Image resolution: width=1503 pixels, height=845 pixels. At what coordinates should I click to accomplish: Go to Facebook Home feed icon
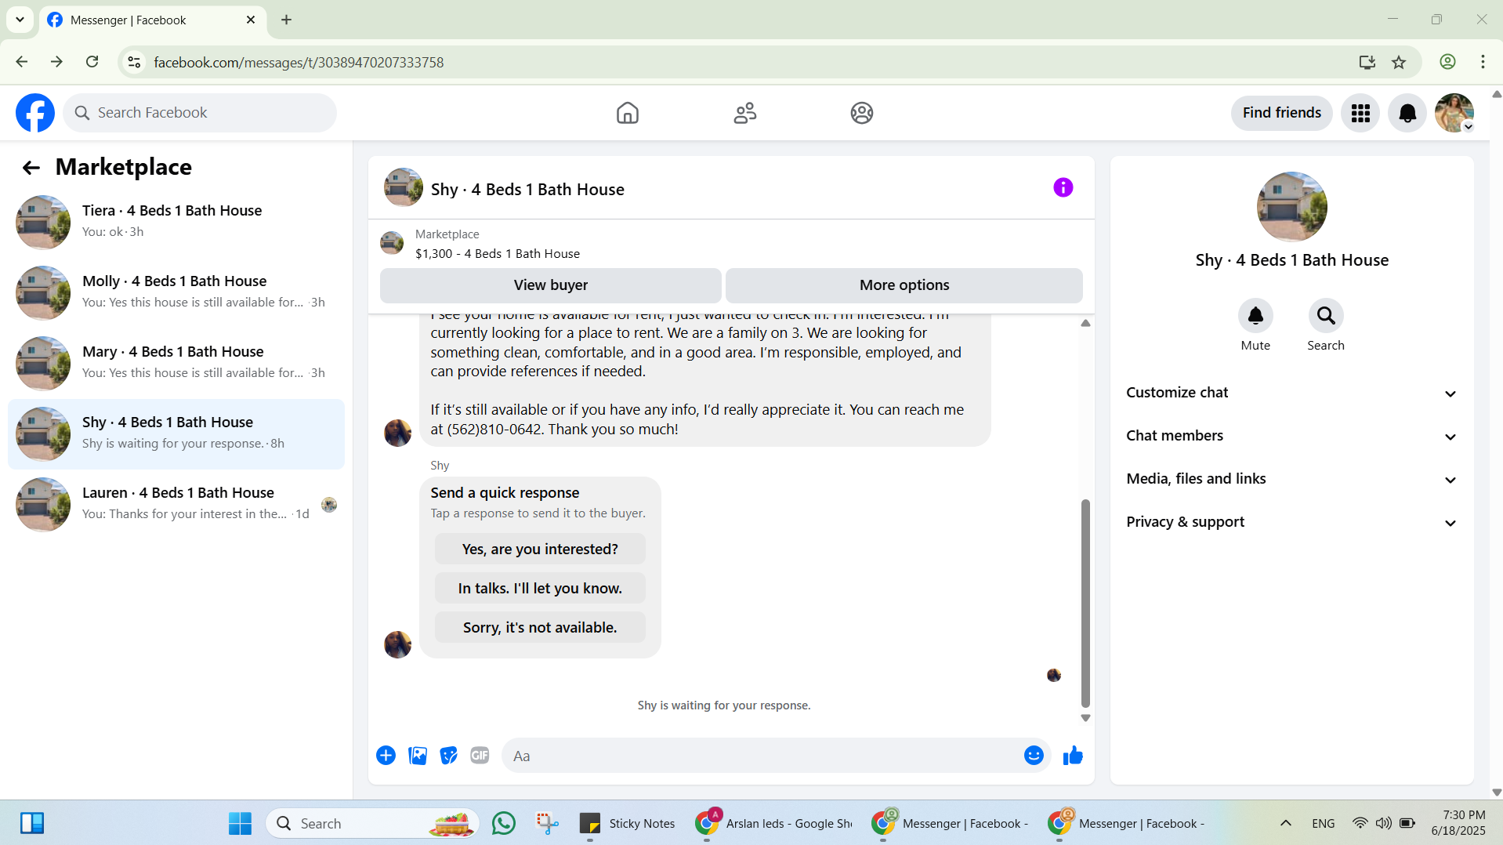pos(627,113)
